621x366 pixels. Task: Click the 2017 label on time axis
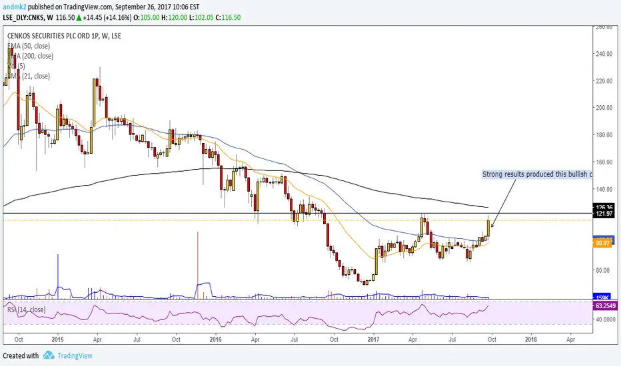pyautogui.click(x=373, y=339)
